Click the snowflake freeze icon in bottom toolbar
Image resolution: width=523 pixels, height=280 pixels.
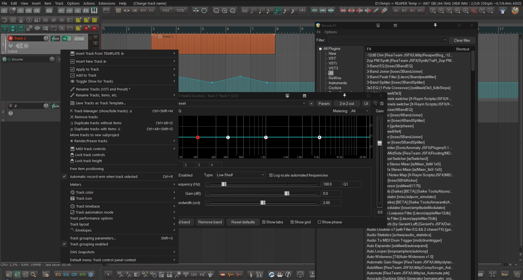[x=91, y=275]
